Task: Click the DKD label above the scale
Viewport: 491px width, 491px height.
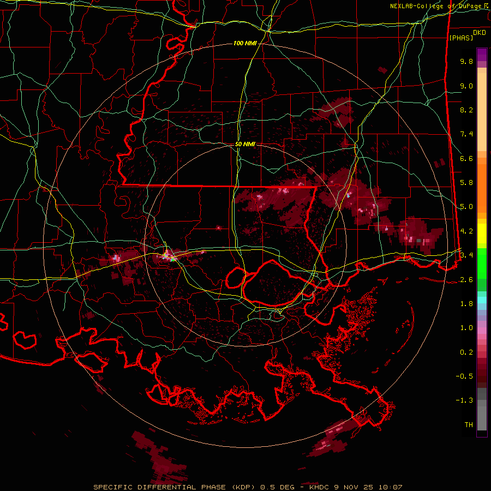Action: tap(480, 33)
